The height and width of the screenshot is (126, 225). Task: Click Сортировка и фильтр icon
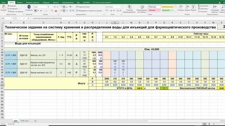215,7
